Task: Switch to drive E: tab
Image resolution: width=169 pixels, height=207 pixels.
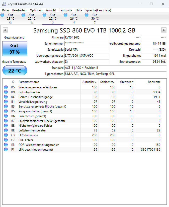Action: tap(32, 19)
